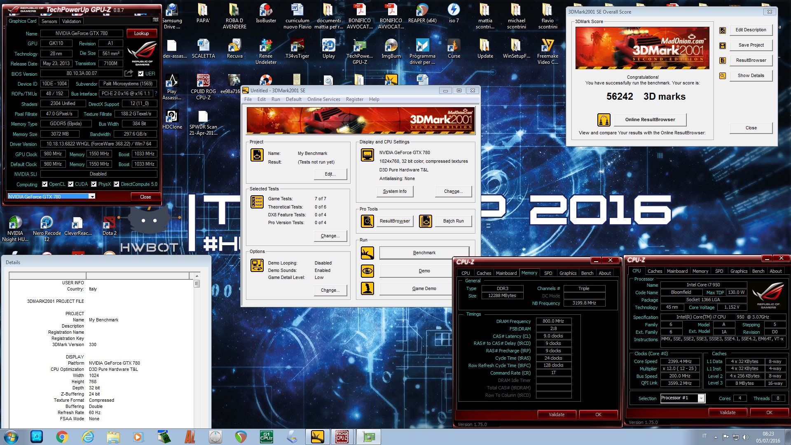Click the Edit Description icon in 3DMark Score window

(x=722, y=30)
